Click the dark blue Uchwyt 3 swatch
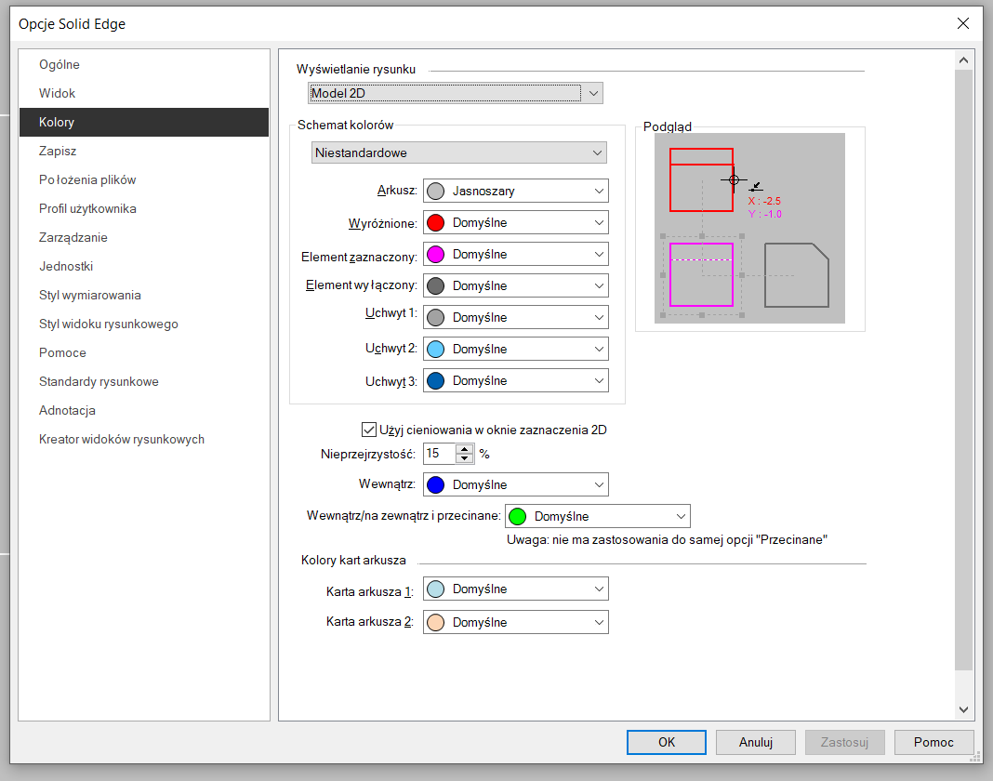The width and height of the screenshot is (993, 781). tap(436, 380)
